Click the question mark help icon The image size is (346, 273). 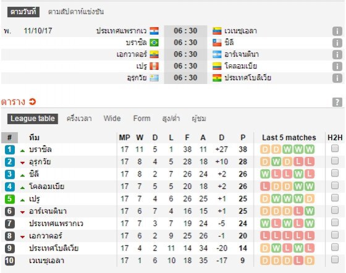coord(337,102)
